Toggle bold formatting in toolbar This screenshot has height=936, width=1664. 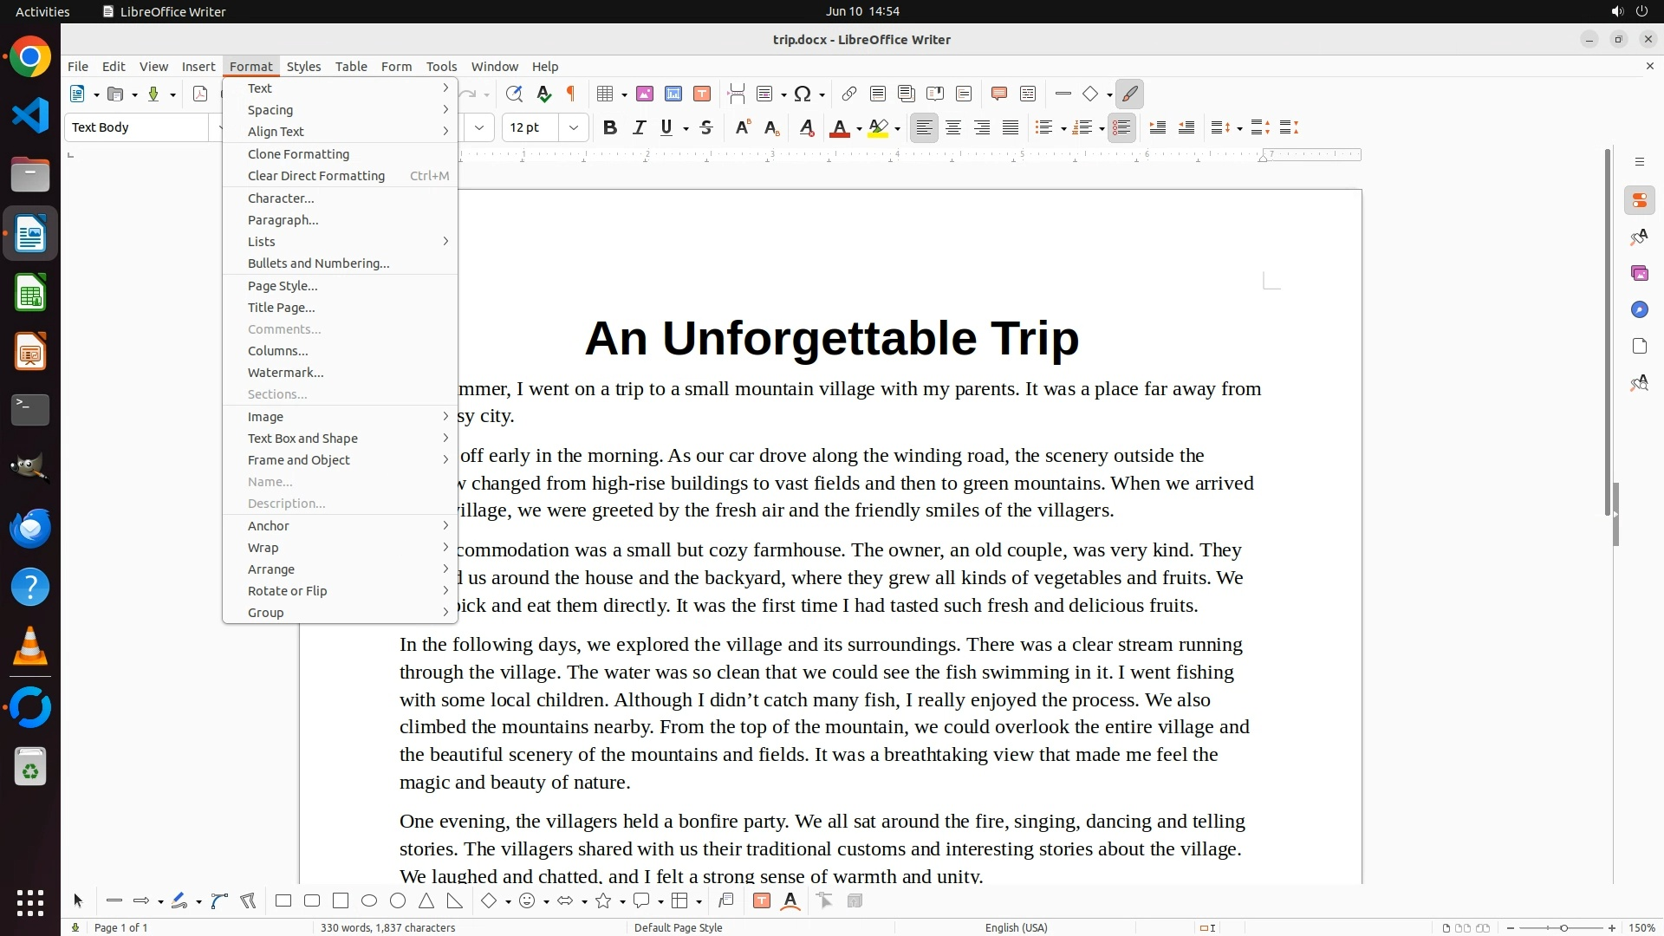609,127
